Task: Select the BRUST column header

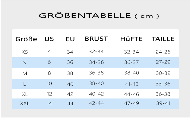Action: [x=96, y=39]
